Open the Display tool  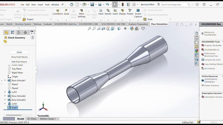pos(122,12)
